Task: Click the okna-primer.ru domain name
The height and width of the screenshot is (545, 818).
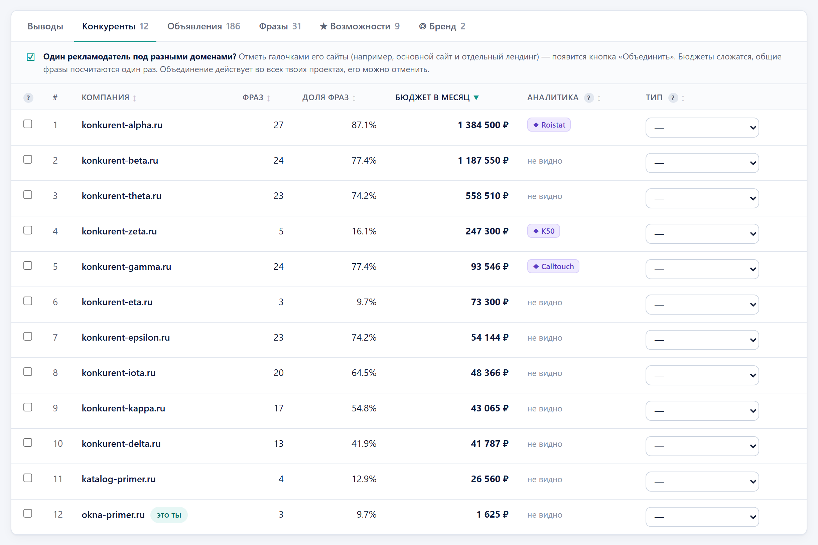Action: (113, 515)
